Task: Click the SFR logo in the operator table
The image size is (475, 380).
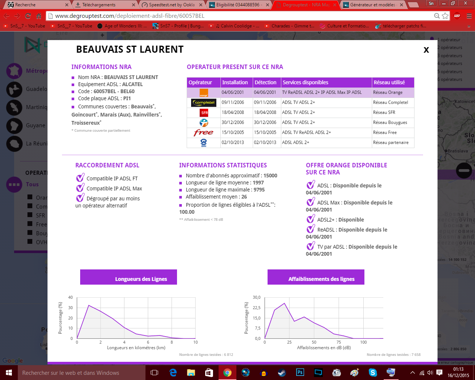Action: pyautogui.click(x=204, y=113)
